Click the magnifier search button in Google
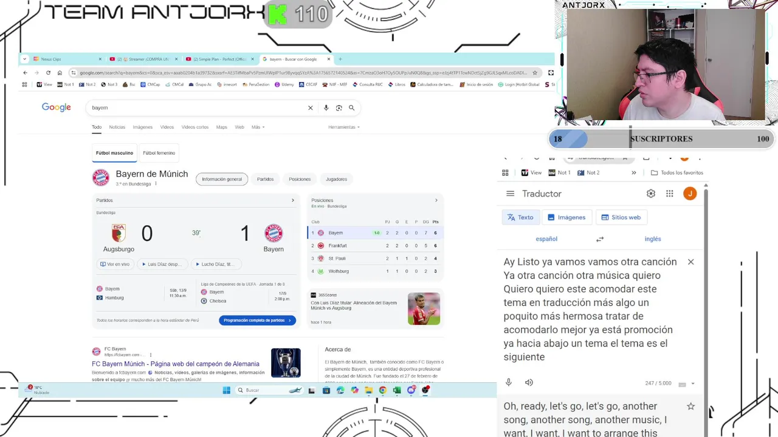The image size is (778, 437). [x=351, y=107]
